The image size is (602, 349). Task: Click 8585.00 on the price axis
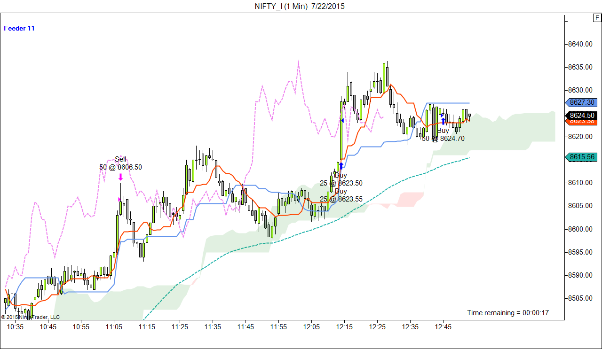click(x=580, y=298)
